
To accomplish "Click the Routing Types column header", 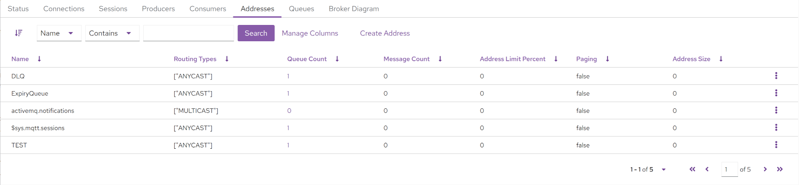I will pos(195,59).
